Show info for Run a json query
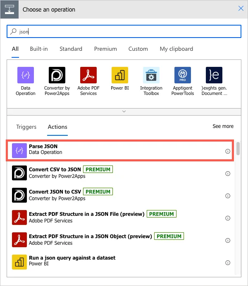 [228, 262]
